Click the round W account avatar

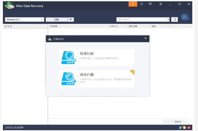pos(185,17)
